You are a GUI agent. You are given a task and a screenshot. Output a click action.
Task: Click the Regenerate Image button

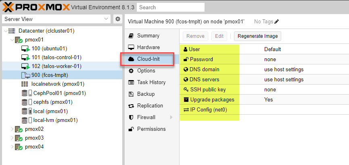click(257, 36)
